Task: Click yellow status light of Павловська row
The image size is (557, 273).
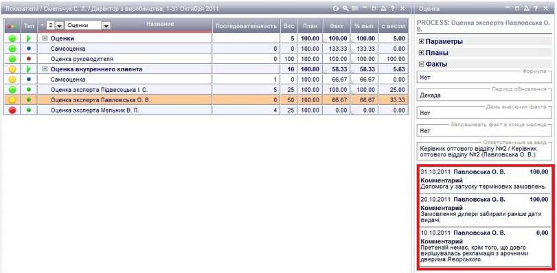Action: tap(12, 100)
